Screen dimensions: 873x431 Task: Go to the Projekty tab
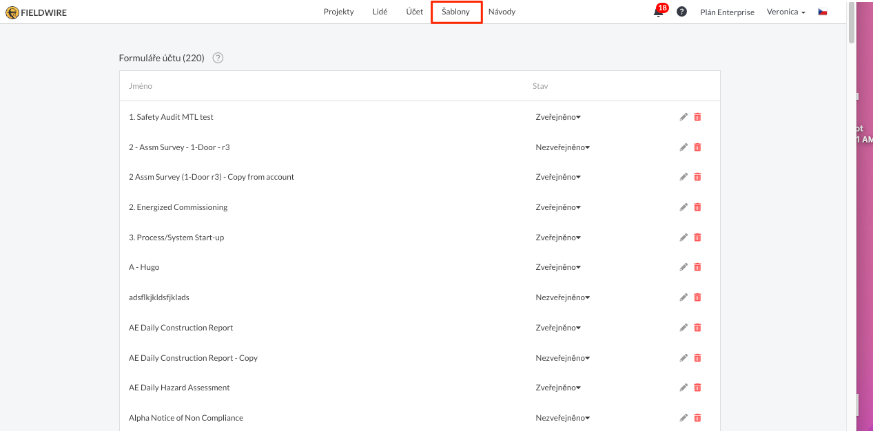point(338,12)
